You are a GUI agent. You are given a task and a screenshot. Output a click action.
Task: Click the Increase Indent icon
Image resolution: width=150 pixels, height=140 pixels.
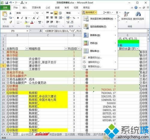pyautogui.click(x=52, y=22)
